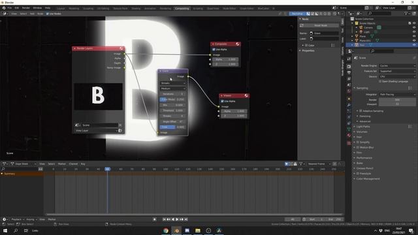Viewport: 418px width, 235px height.
Task: Click the Reset Node button
Action: [321, 25]
